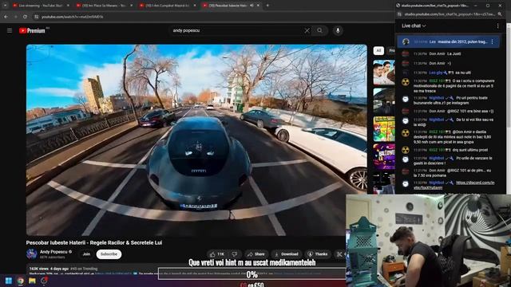Open the Andy Popescu channel name link
Screen dimensions: 511x287
tap(53, 252)
